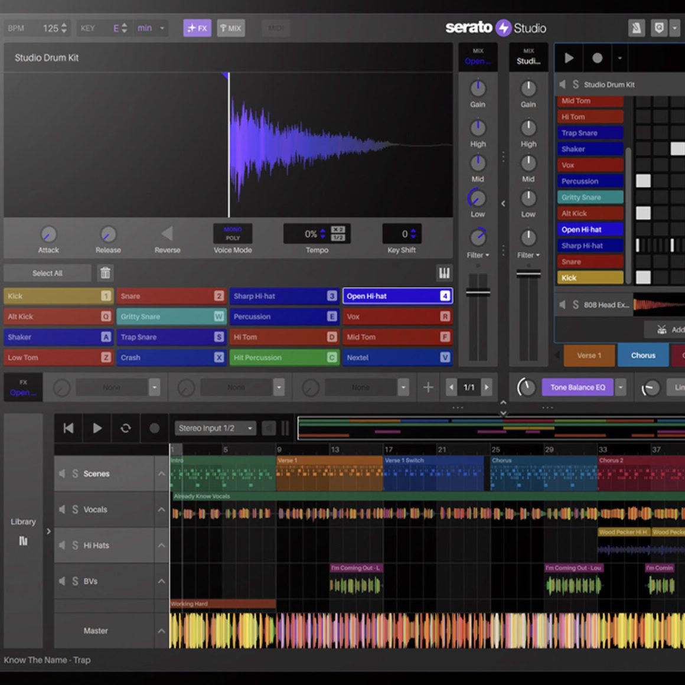Screen dimensions: 685x685
Task: Open the Library panel icon on the left
Action: [23, 541]
